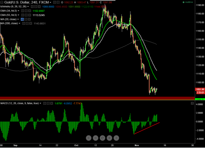The height and width of the screenshot is (148, 205).
Task: Toggle eye icon for EMA (55, hlc3)
Action: click(x=23, y=15)
